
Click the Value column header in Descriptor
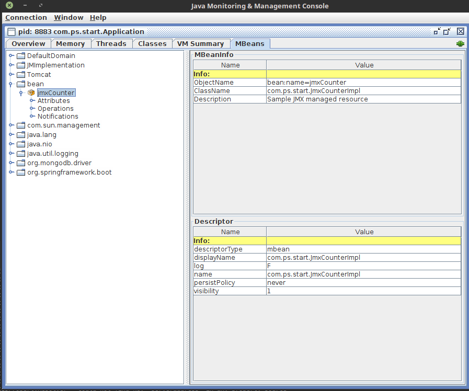coord(364,232)
